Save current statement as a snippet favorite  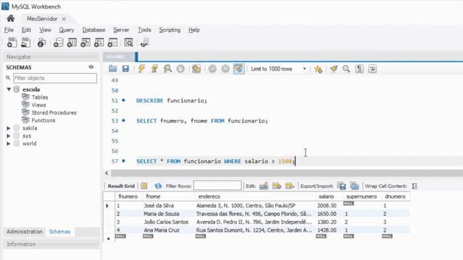(x=318, y=69)
